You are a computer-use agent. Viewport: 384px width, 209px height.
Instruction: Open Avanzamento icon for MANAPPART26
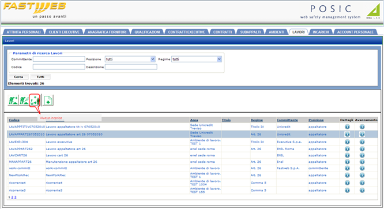[362, 162]
